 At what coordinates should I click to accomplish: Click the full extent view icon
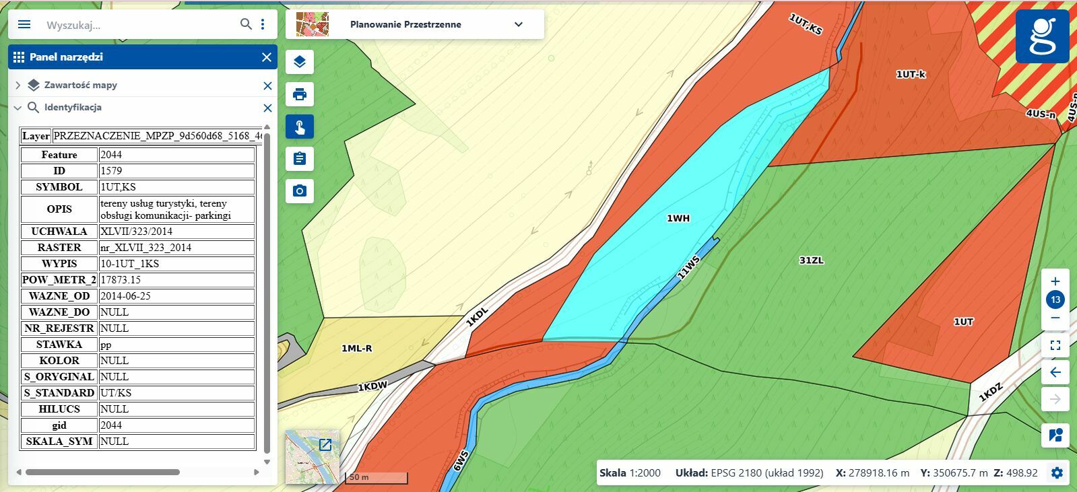point(1055,345)
